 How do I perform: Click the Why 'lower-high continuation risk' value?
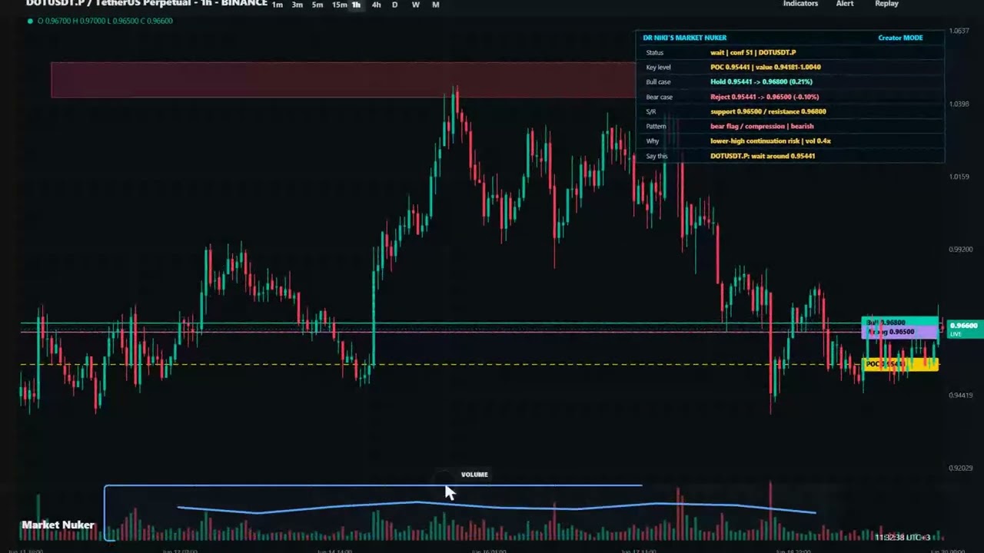point(770,141)
